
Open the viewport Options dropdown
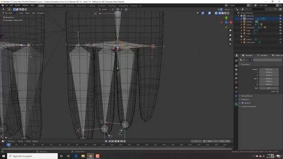(228, 9)
